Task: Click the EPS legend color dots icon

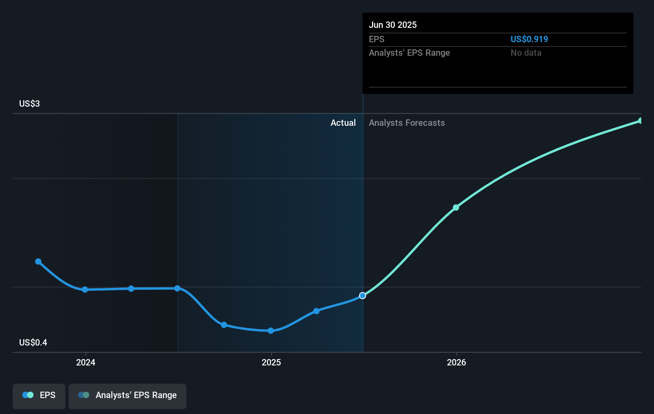Action: [x=28, y=395]
